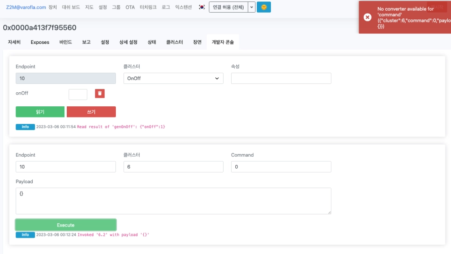This screenshot has height=254, width=451.
Task: Click the red trash delete icon
Action: coord(100,94)
